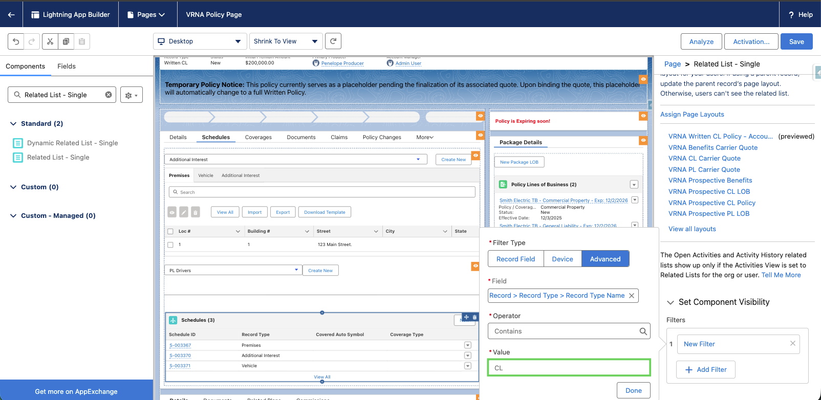Image resolution: width=821 pixels, height=400 pixels.
Task: Click visibility eye on the path component
Action: (480, 116)
